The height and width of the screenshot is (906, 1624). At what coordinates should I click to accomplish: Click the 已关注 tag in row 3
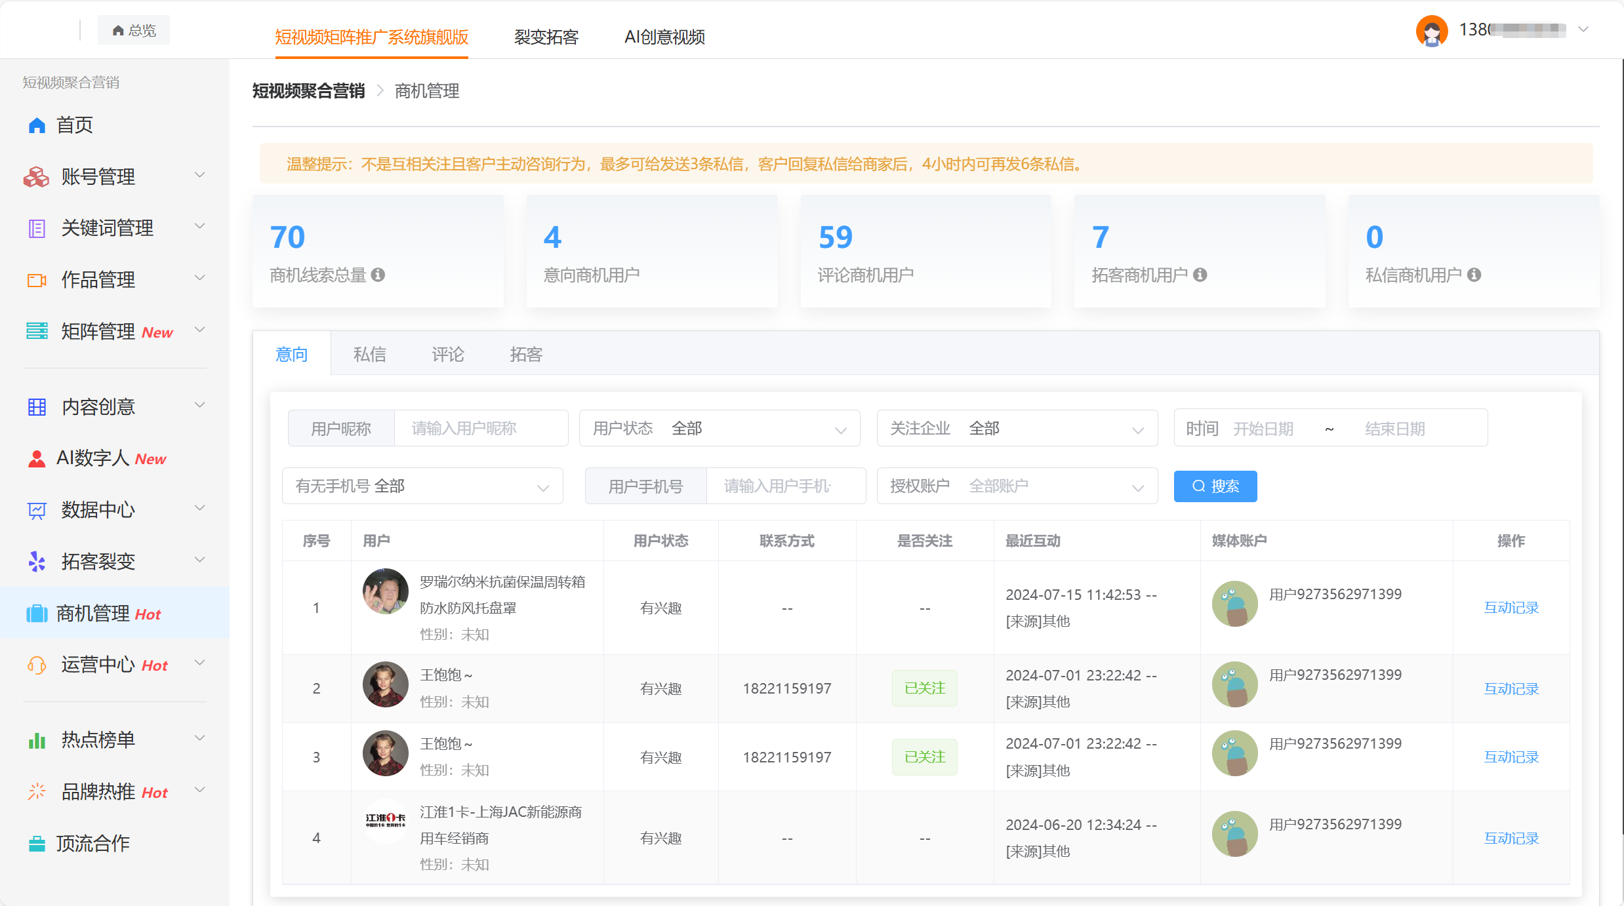click(924, 757)
